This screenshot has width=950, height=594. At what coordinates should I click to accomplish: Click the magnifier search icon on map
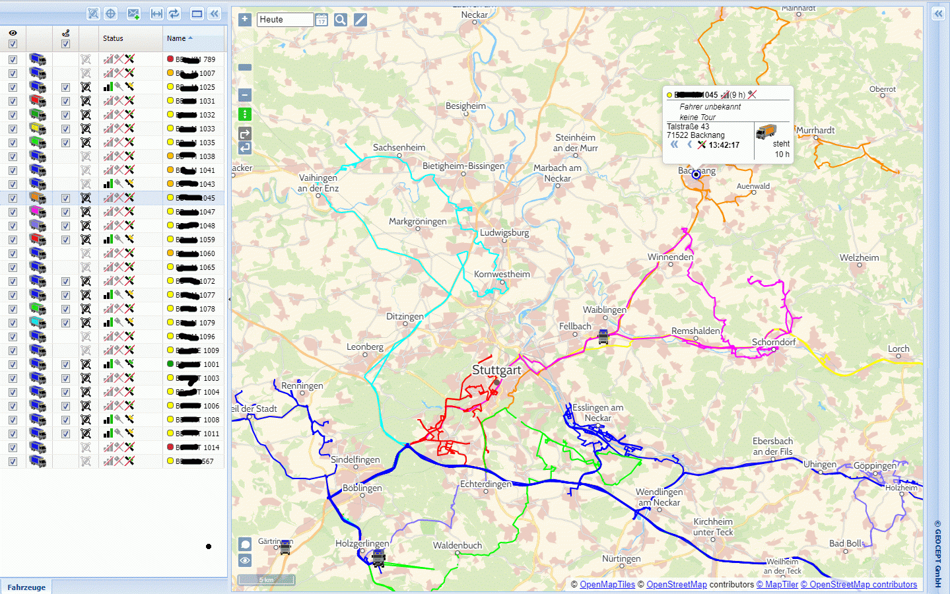341,20
